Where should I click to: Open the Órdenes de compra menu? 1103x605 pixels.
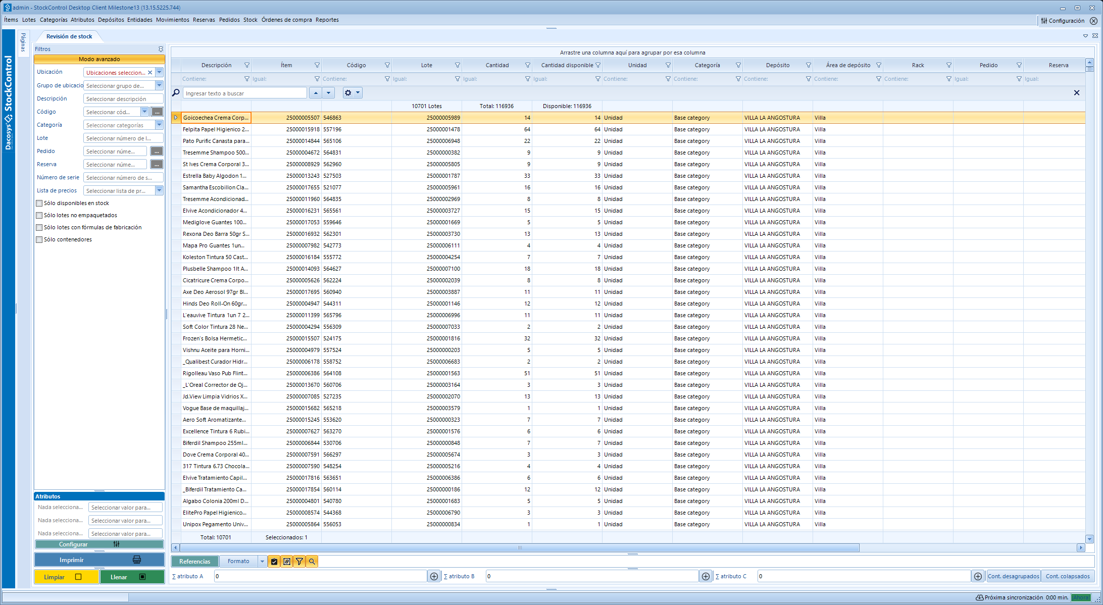point(286,20)
